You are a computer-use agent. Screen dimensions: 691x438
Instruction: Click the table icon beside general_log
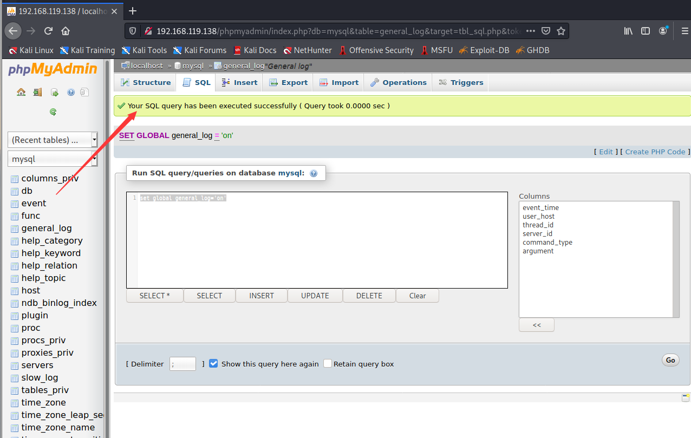(x=15, y=228)
